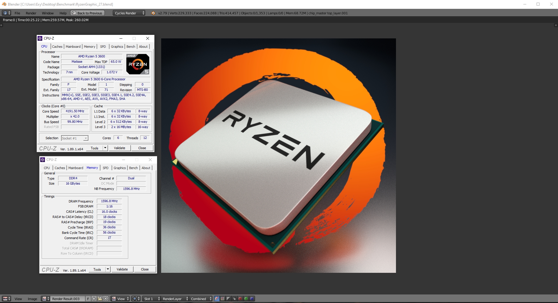
Task: Click the 4191.50 MHz core speed value
Action: [x=75, y=111]
